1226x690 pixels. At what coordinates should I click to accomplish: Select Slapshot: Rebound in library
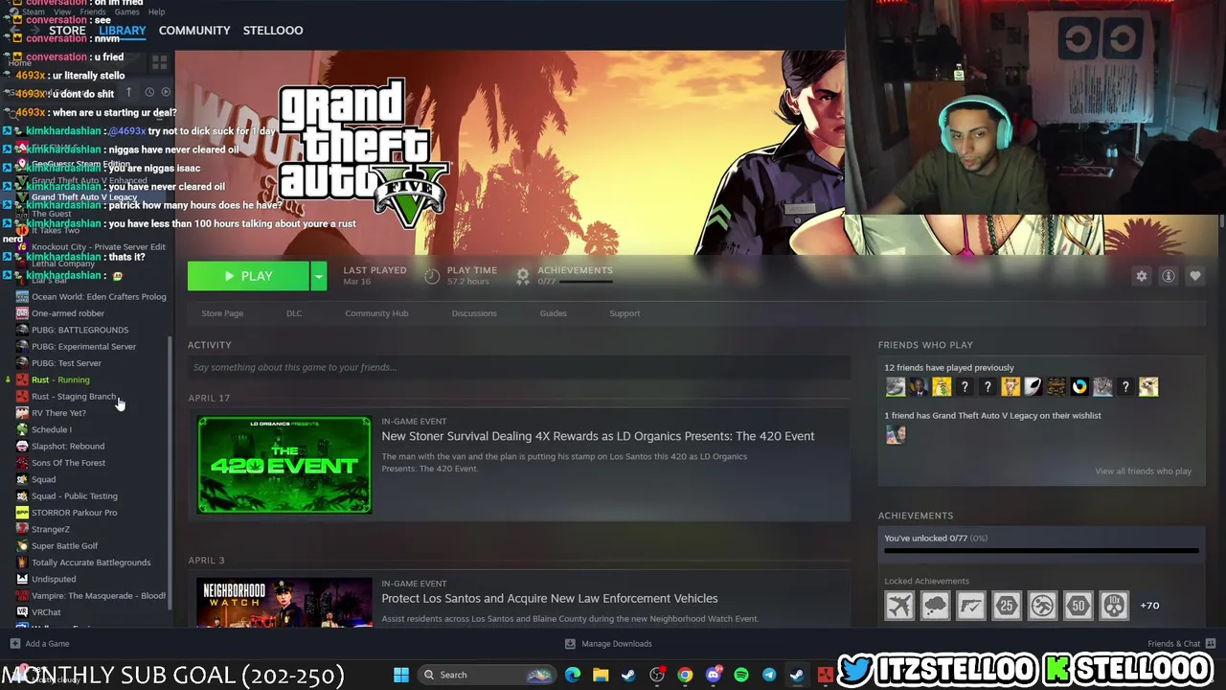pos(68,447)
